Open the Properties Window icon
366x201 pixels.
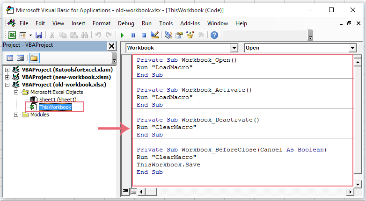[x=179, y=35]
